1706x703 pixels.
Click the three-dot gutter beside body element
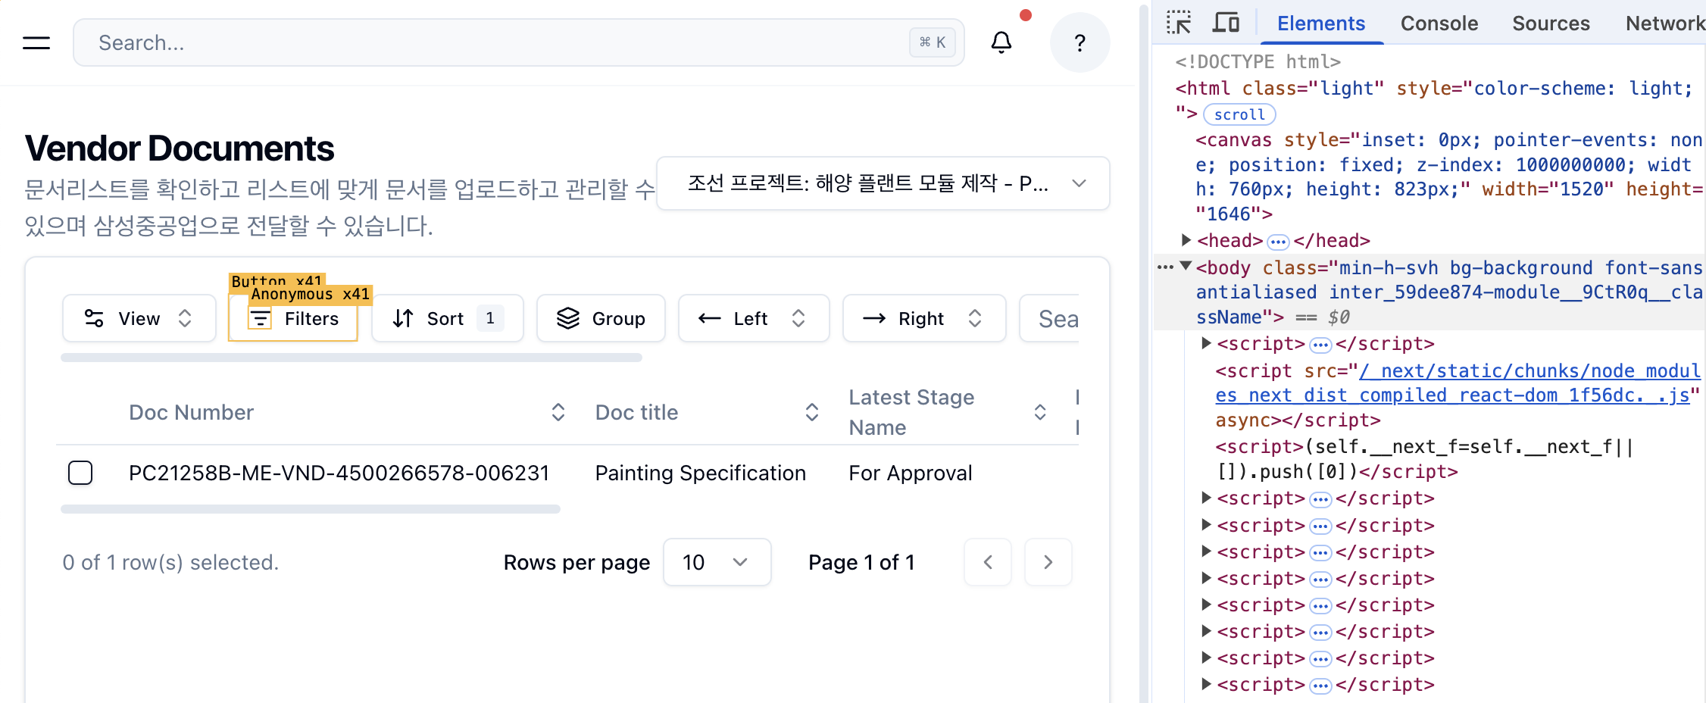point(1165,267)
